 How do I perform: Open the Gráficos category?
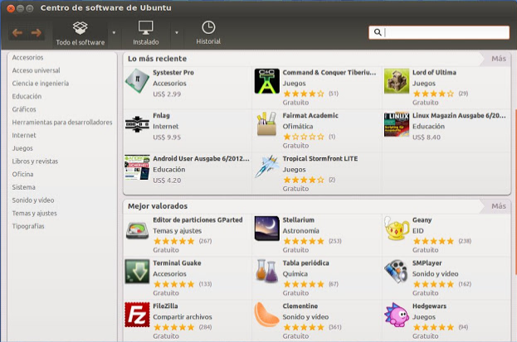pyautogui.click(x=24, y=109)
